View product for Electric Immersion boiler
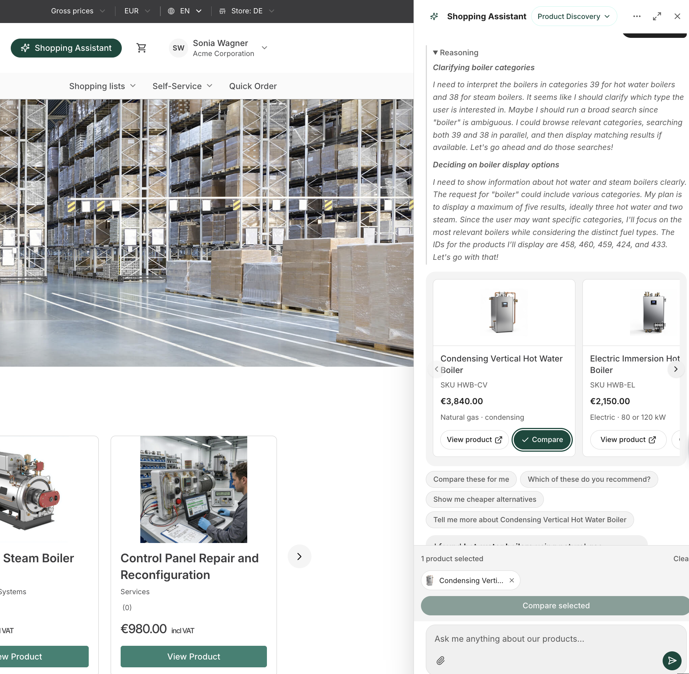The height and width of the screenshot is (674, 689). [x=628, y=440]
